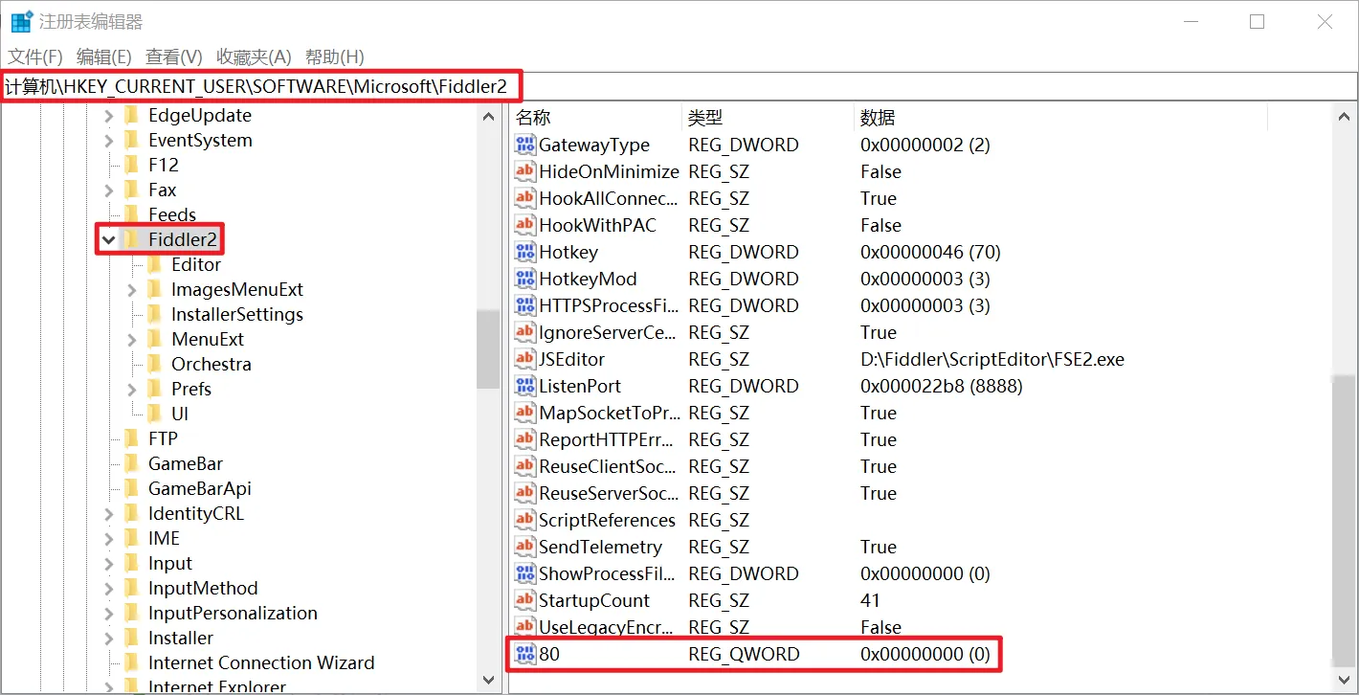Click the string icon beside ScriptReferences
The width and height of the screenshot is (1359, 695).
click(524, 520)
